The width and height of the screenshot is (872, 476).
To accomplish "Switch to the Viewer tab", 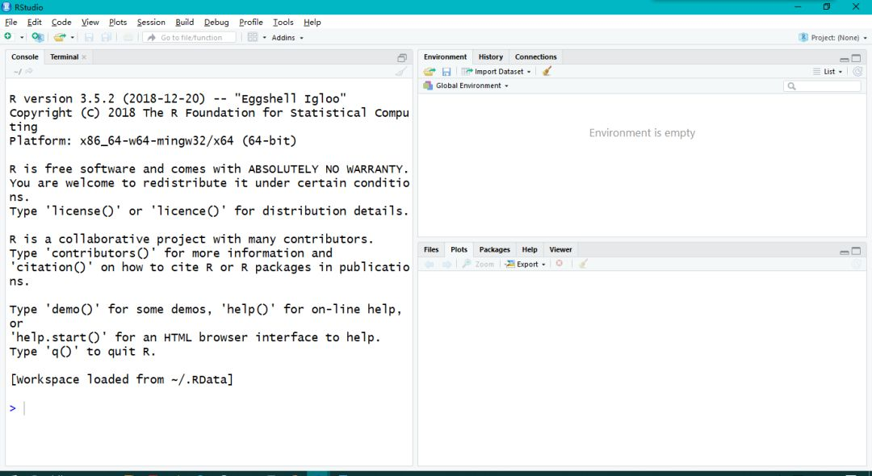I will (560, 249).
